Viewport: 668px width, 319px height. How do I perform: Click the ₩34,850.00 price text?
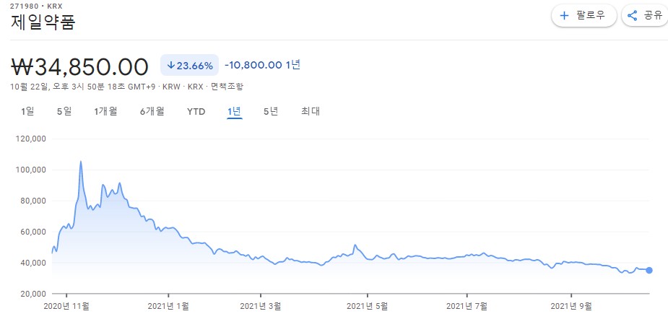(x=79, y=66)
